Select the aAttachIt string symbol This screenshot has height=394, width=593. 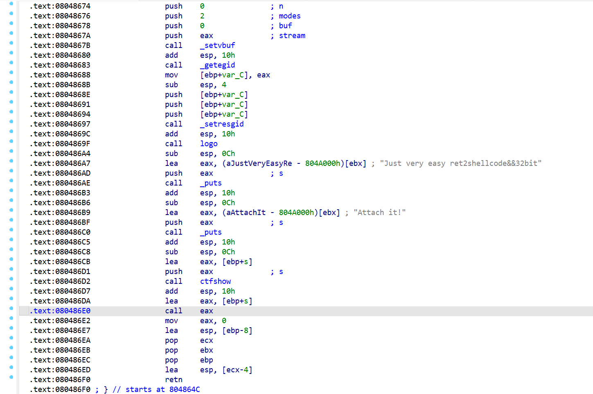(x=246, y=213)
